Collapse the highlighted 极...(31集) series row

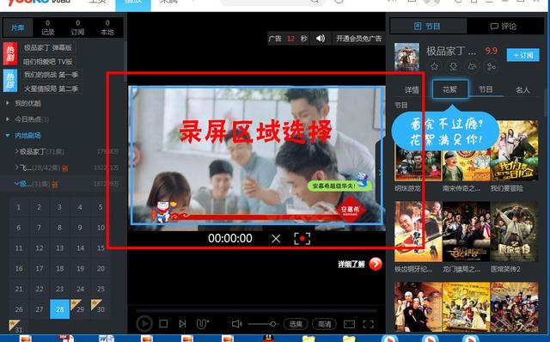(x=63, y=183)
